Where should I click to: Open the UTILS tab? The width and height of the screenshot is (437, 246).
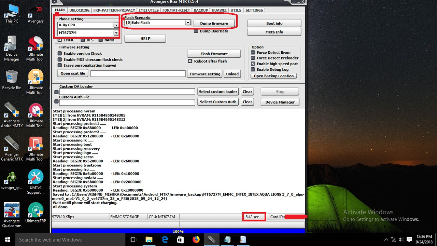236,10
